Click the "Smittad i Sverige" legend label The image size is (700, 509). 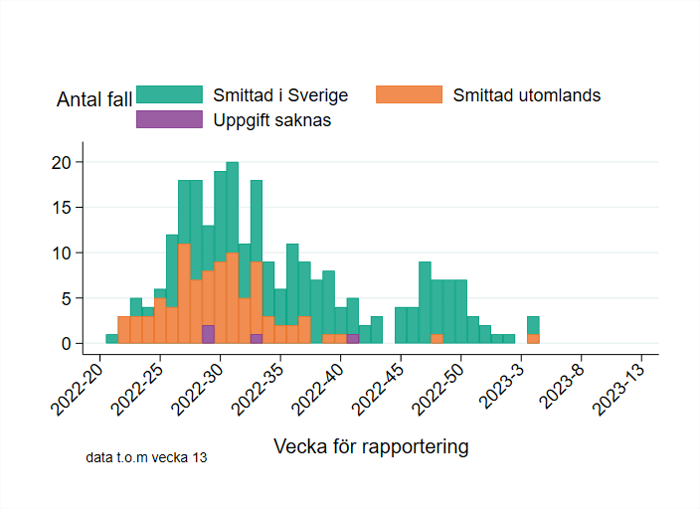pos(280,95)
